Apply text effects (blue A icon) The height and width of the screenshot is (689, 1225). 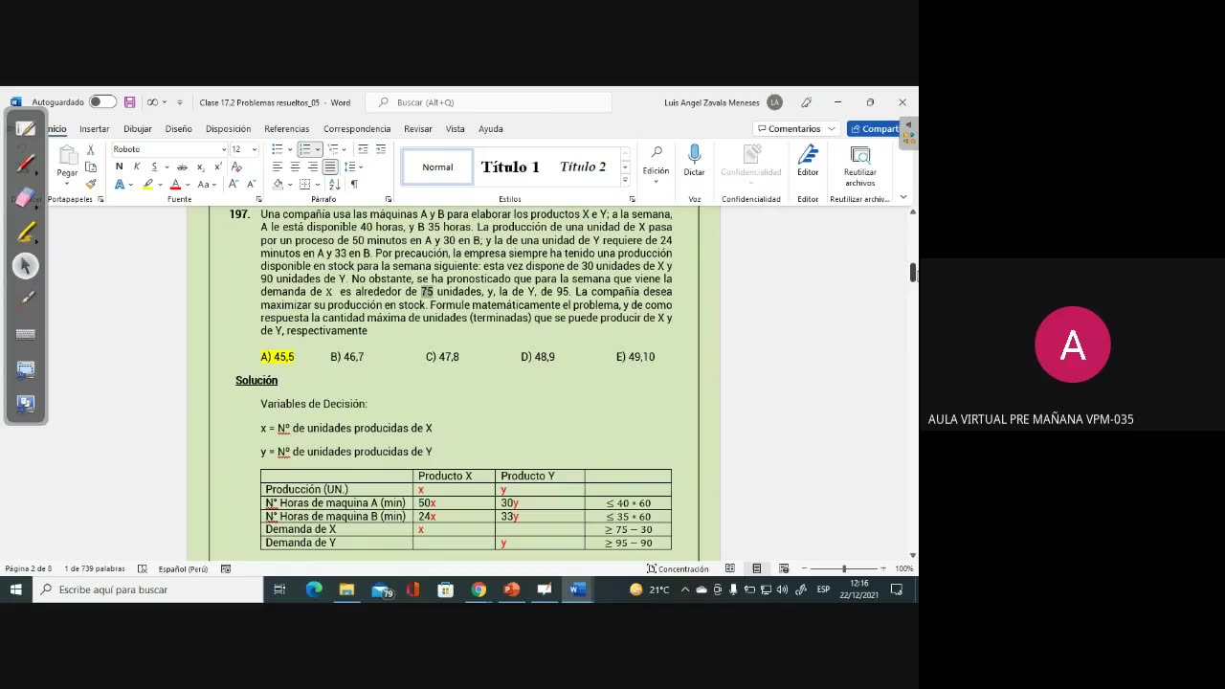point(119,184)
